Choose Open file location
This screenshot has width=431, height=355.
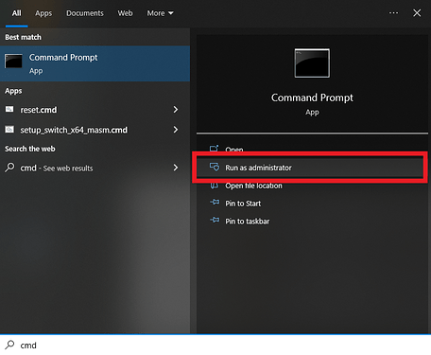pyautogui.click(x=312, y=186)
